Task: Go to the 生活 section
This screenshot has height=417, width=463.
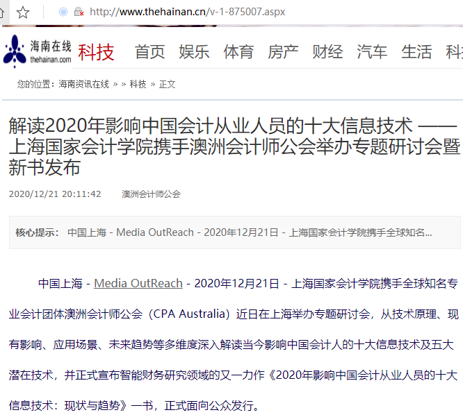Action: 416,52
